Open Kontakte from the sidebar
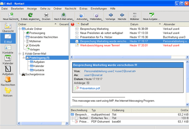 tap(8, 49)
